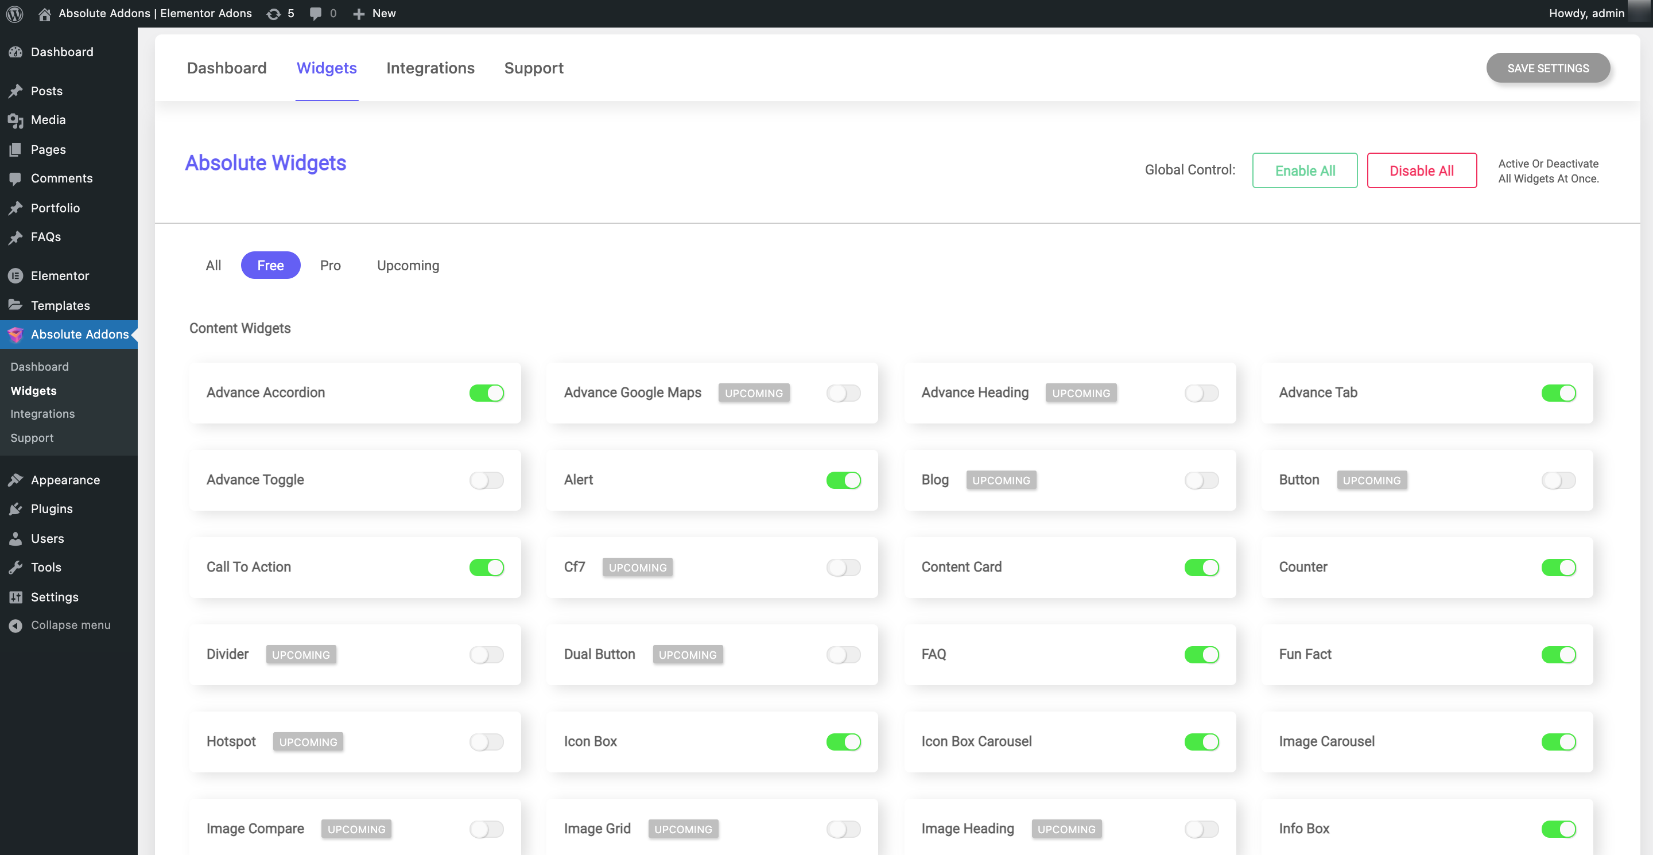Click the Global Control label
Viewport: 1653px width, 855px height.
click(x=1190, y=170)
